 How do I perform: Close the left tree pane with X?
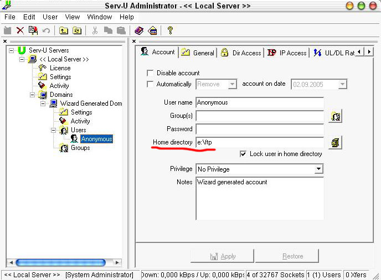5,42
